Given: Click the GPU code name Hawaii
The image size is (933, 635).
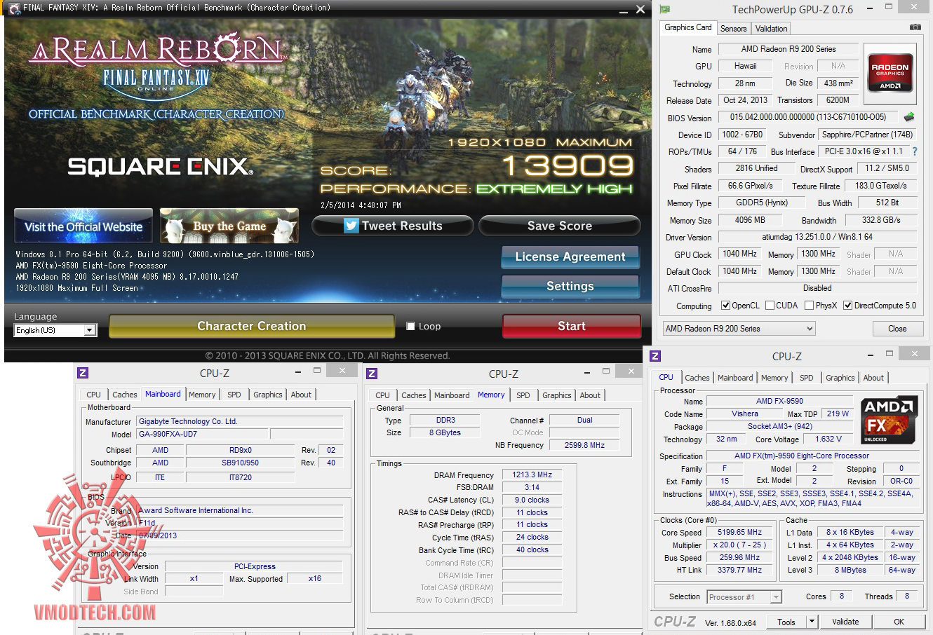Looking at the screenshot, I should point(745,66).
